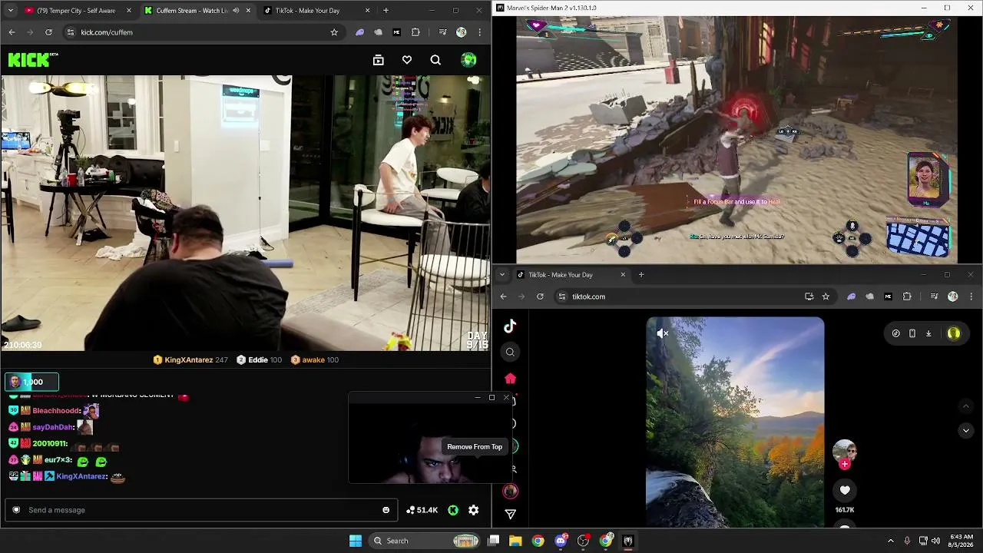Open Kick following videos icon

[378, 60]
